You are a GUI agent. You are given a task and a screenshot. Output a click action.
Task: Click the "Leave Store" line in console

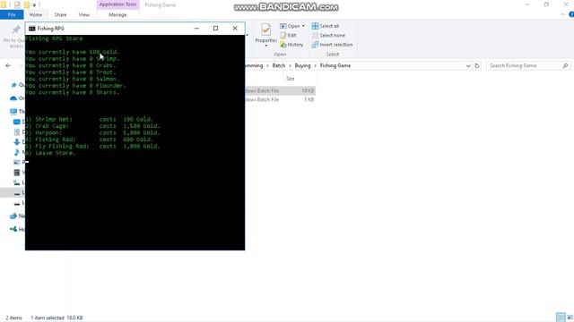click(x=50, y=153)
